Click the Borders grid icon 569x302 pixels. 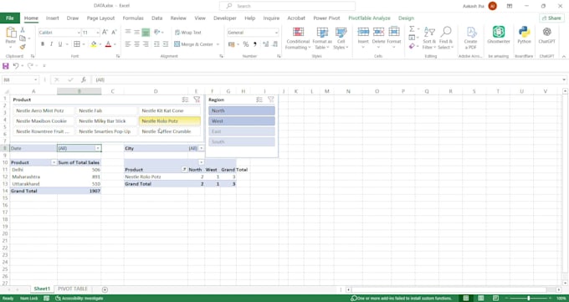[77, 44]
